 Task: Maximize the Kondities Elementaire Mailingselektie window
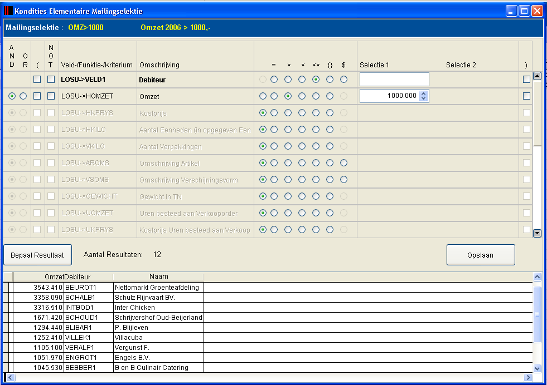coord(524,11)
